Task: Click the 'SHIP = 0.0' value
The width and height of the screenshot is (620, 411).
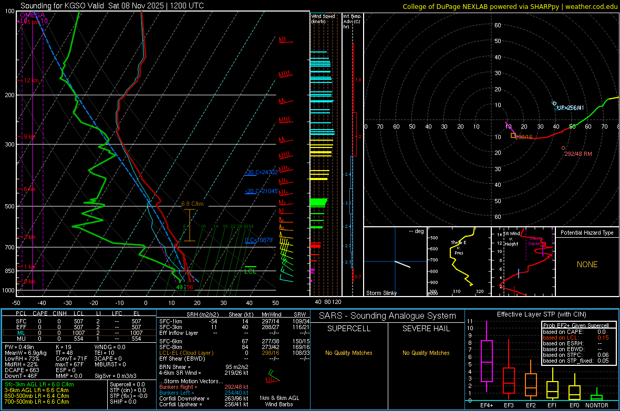Action: (123, 402)
